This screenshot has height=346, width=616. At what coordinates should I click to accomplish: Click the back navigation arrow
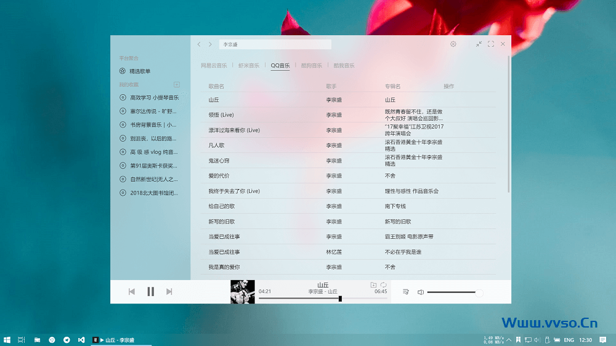(x=199, y=44)
